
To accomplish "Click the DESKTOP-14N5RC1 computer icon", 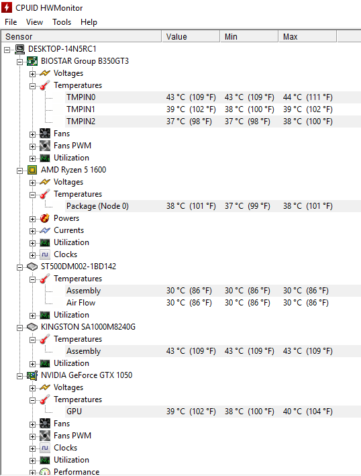I will point(20,49).
